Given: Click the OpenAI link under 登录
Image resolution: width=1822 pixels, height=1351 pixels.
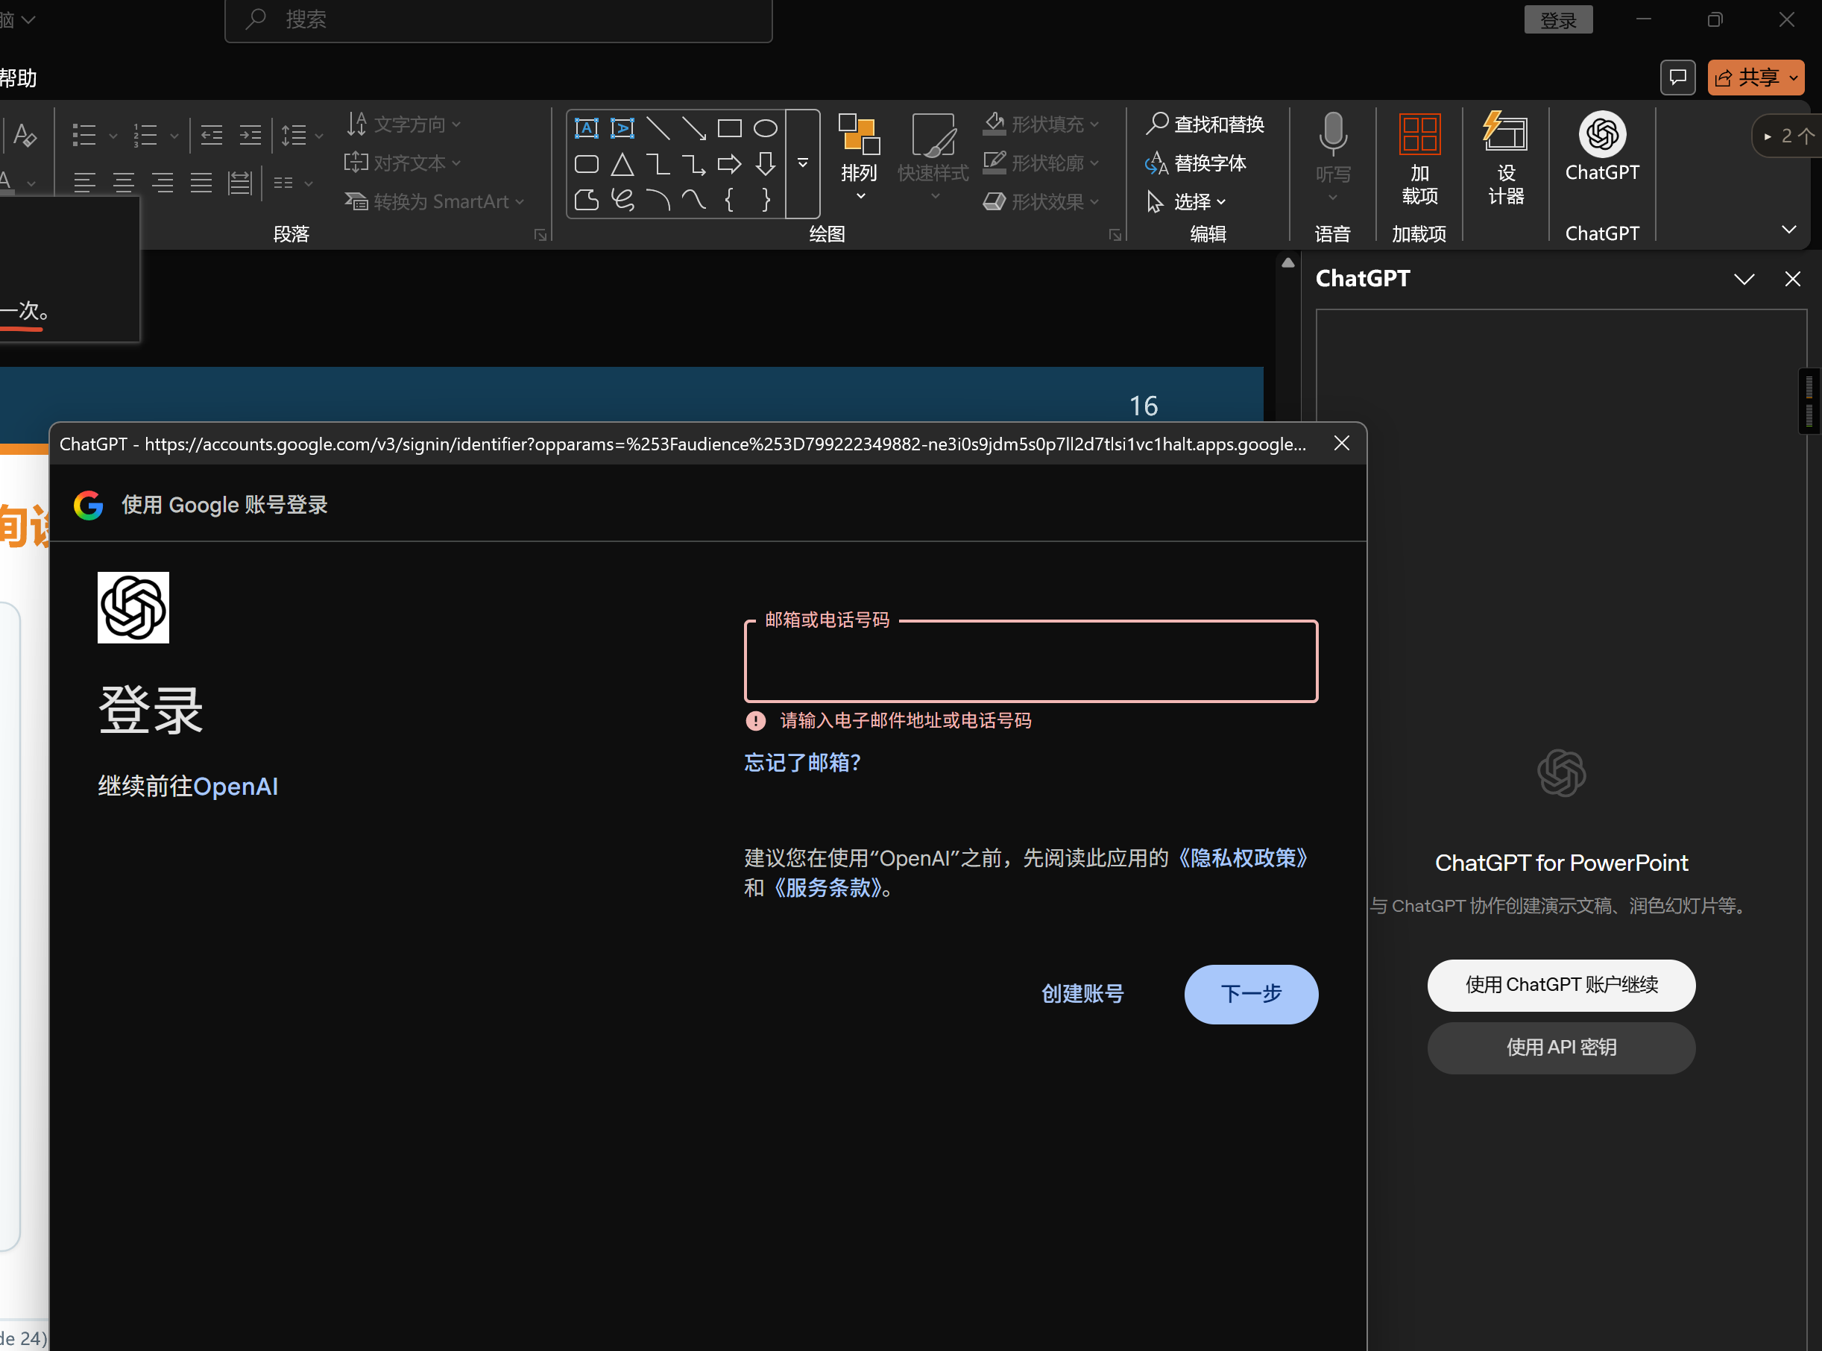Looking at the screenshot, I should [x=236, y=787].
